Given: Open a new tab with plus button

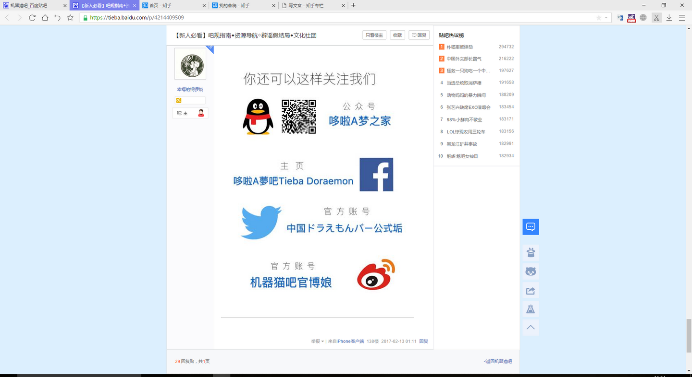Looking at the screenshot, I should 354,5.
